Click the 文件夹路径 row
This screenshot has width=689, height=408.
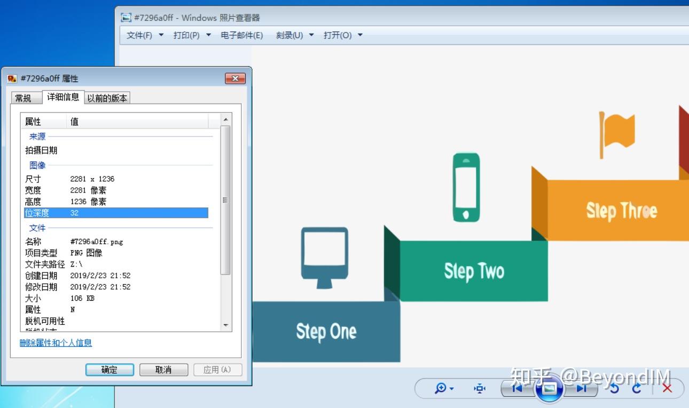coord(116,264)
